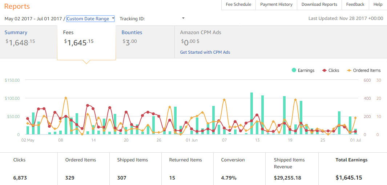
Task: Go to Payment History
Action: (x=276, y=4)
